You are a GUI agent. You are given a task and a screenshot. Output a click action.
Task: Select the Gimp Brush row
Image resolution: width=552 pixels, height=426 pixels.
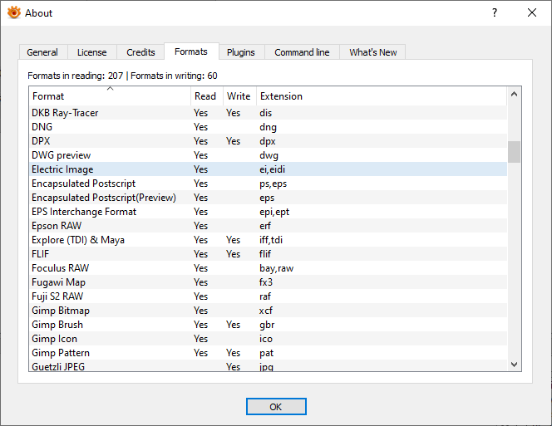pyautogui.click(x=269, y=325)
